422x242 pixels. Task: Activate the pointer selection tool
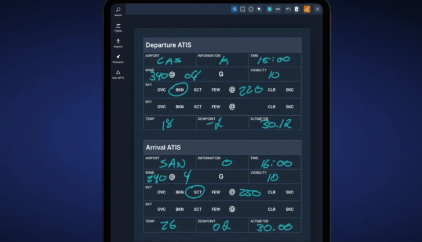coord(259,9)
